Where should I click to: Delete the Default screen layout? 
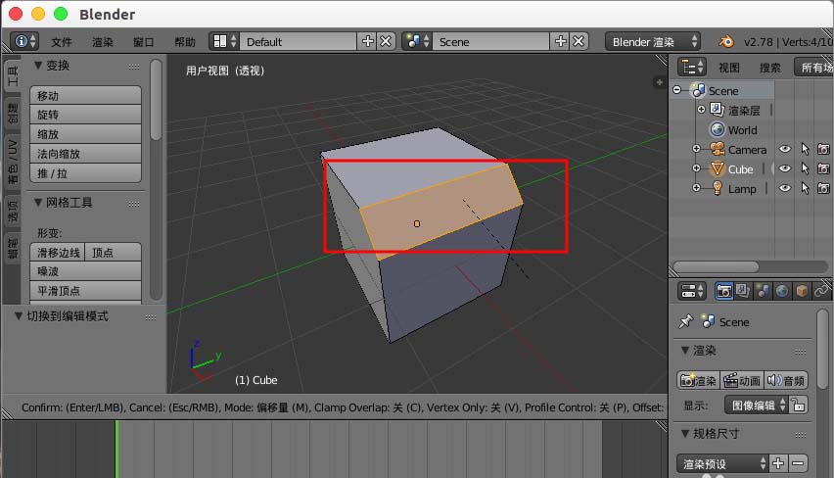(386, 41)
